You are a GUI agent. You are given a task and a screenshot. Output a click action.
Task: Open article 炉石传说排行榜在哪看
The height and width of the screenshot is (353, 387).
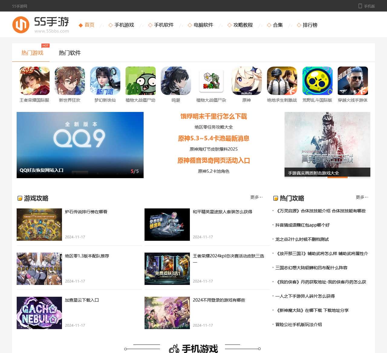tap(86, 212)
